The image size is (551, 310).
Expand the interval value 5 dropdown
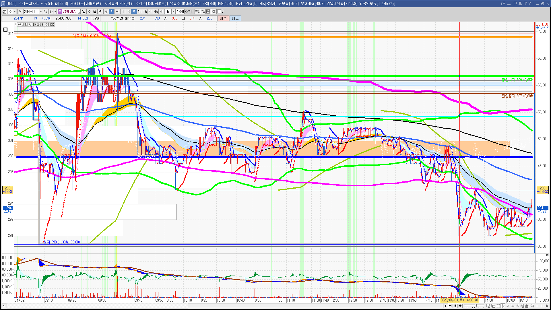[173, 11]
